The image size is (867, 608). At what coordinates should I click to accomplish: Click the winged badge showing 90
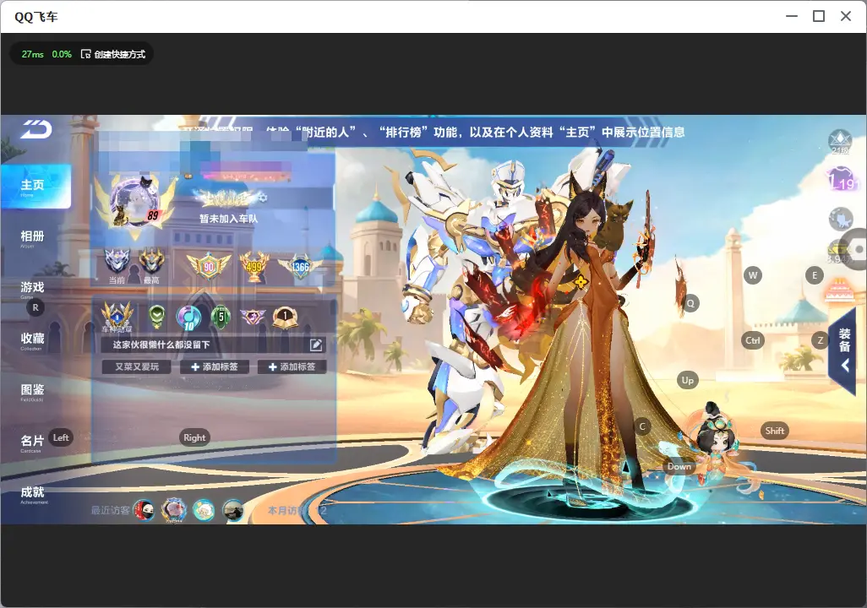coord(209,267)
